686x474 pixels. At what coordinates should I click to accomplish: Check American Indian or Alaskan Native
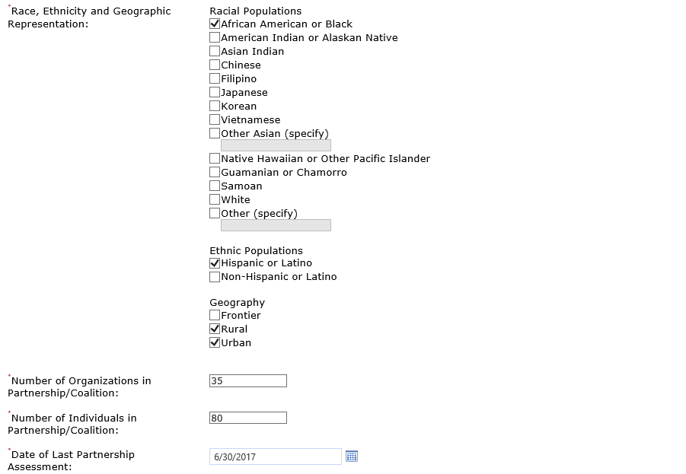click(x=215, y=38)
